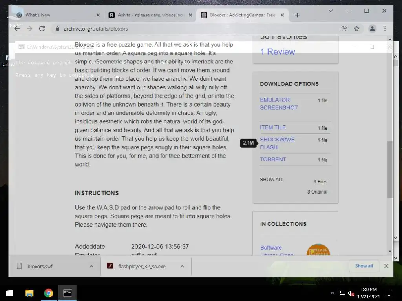Open the network status tray icon
The image size is (402, 301).
342,293
